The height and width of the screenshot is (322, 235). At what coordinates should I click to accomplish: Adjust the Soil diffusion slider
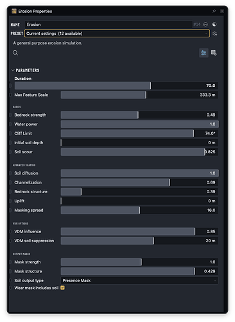(x=139, y=173)
